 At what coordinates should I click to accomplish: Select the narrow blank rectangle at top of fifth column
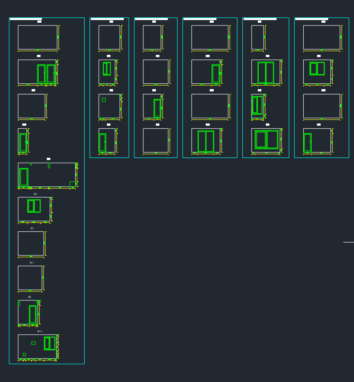[x=257, y=37]
